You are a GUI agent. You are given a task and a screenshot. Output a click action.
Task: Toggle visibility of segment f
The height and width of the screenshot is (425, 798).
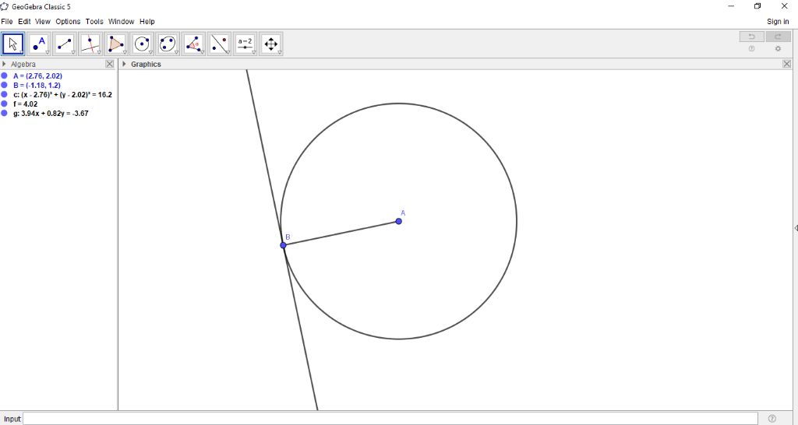(4, 104)
